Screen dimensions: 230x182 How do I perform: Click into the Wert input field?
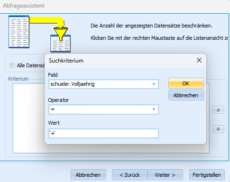point(103,134)
